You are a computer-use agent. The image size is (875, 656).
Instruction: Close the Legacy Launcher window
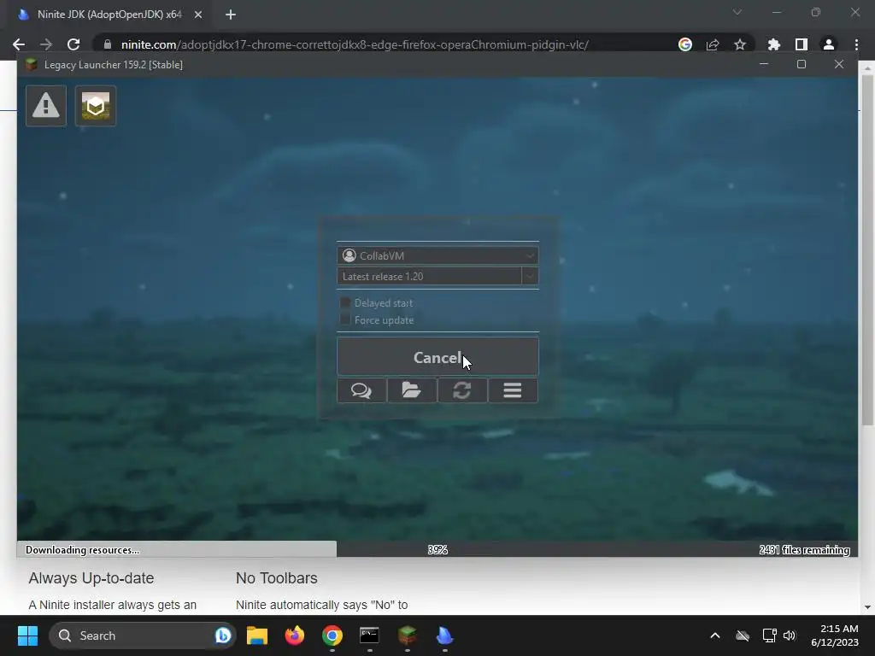[x=839, y=65]
